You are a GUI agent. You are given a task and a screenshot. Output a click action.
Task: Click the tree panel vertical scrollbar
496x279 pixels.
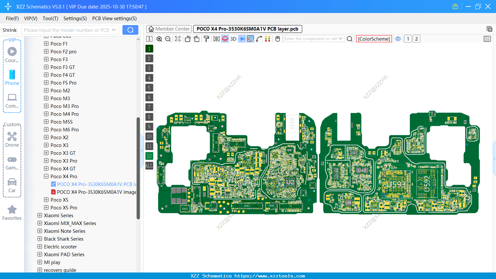point(138,168)
